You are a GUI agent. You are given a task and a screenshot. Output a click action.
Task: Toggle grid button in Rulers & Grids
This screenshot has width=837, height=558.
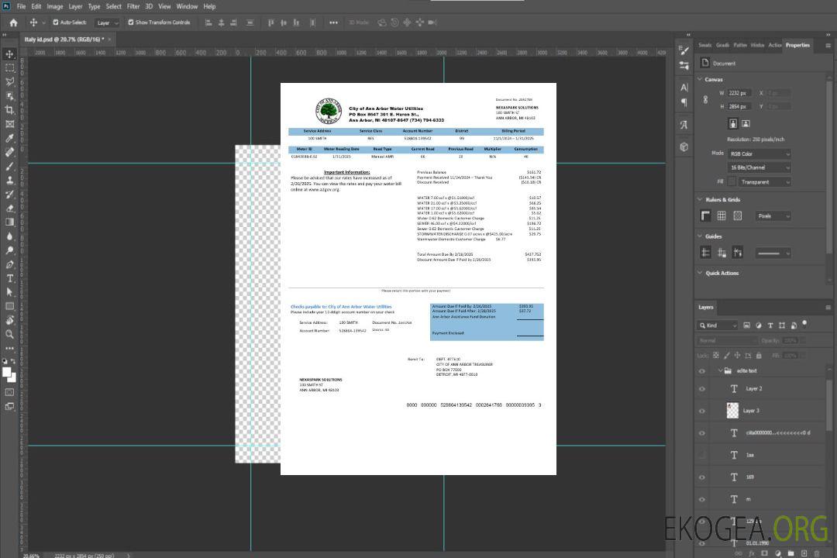(x=722, y=215)
